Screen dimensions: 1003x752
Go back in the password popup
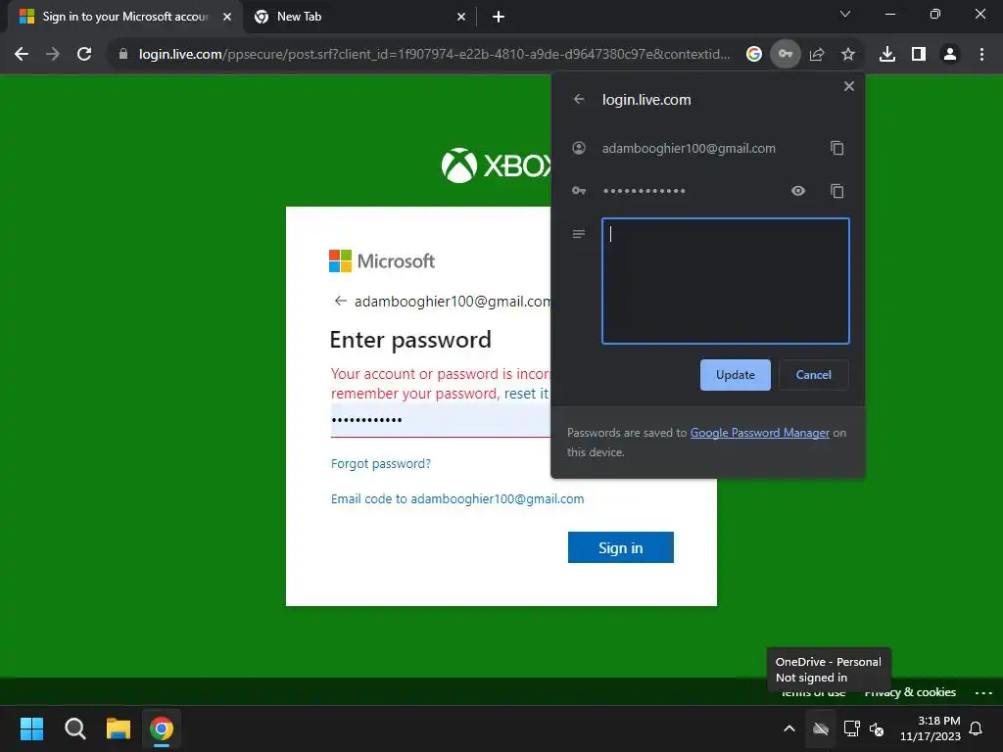point(579,99)
